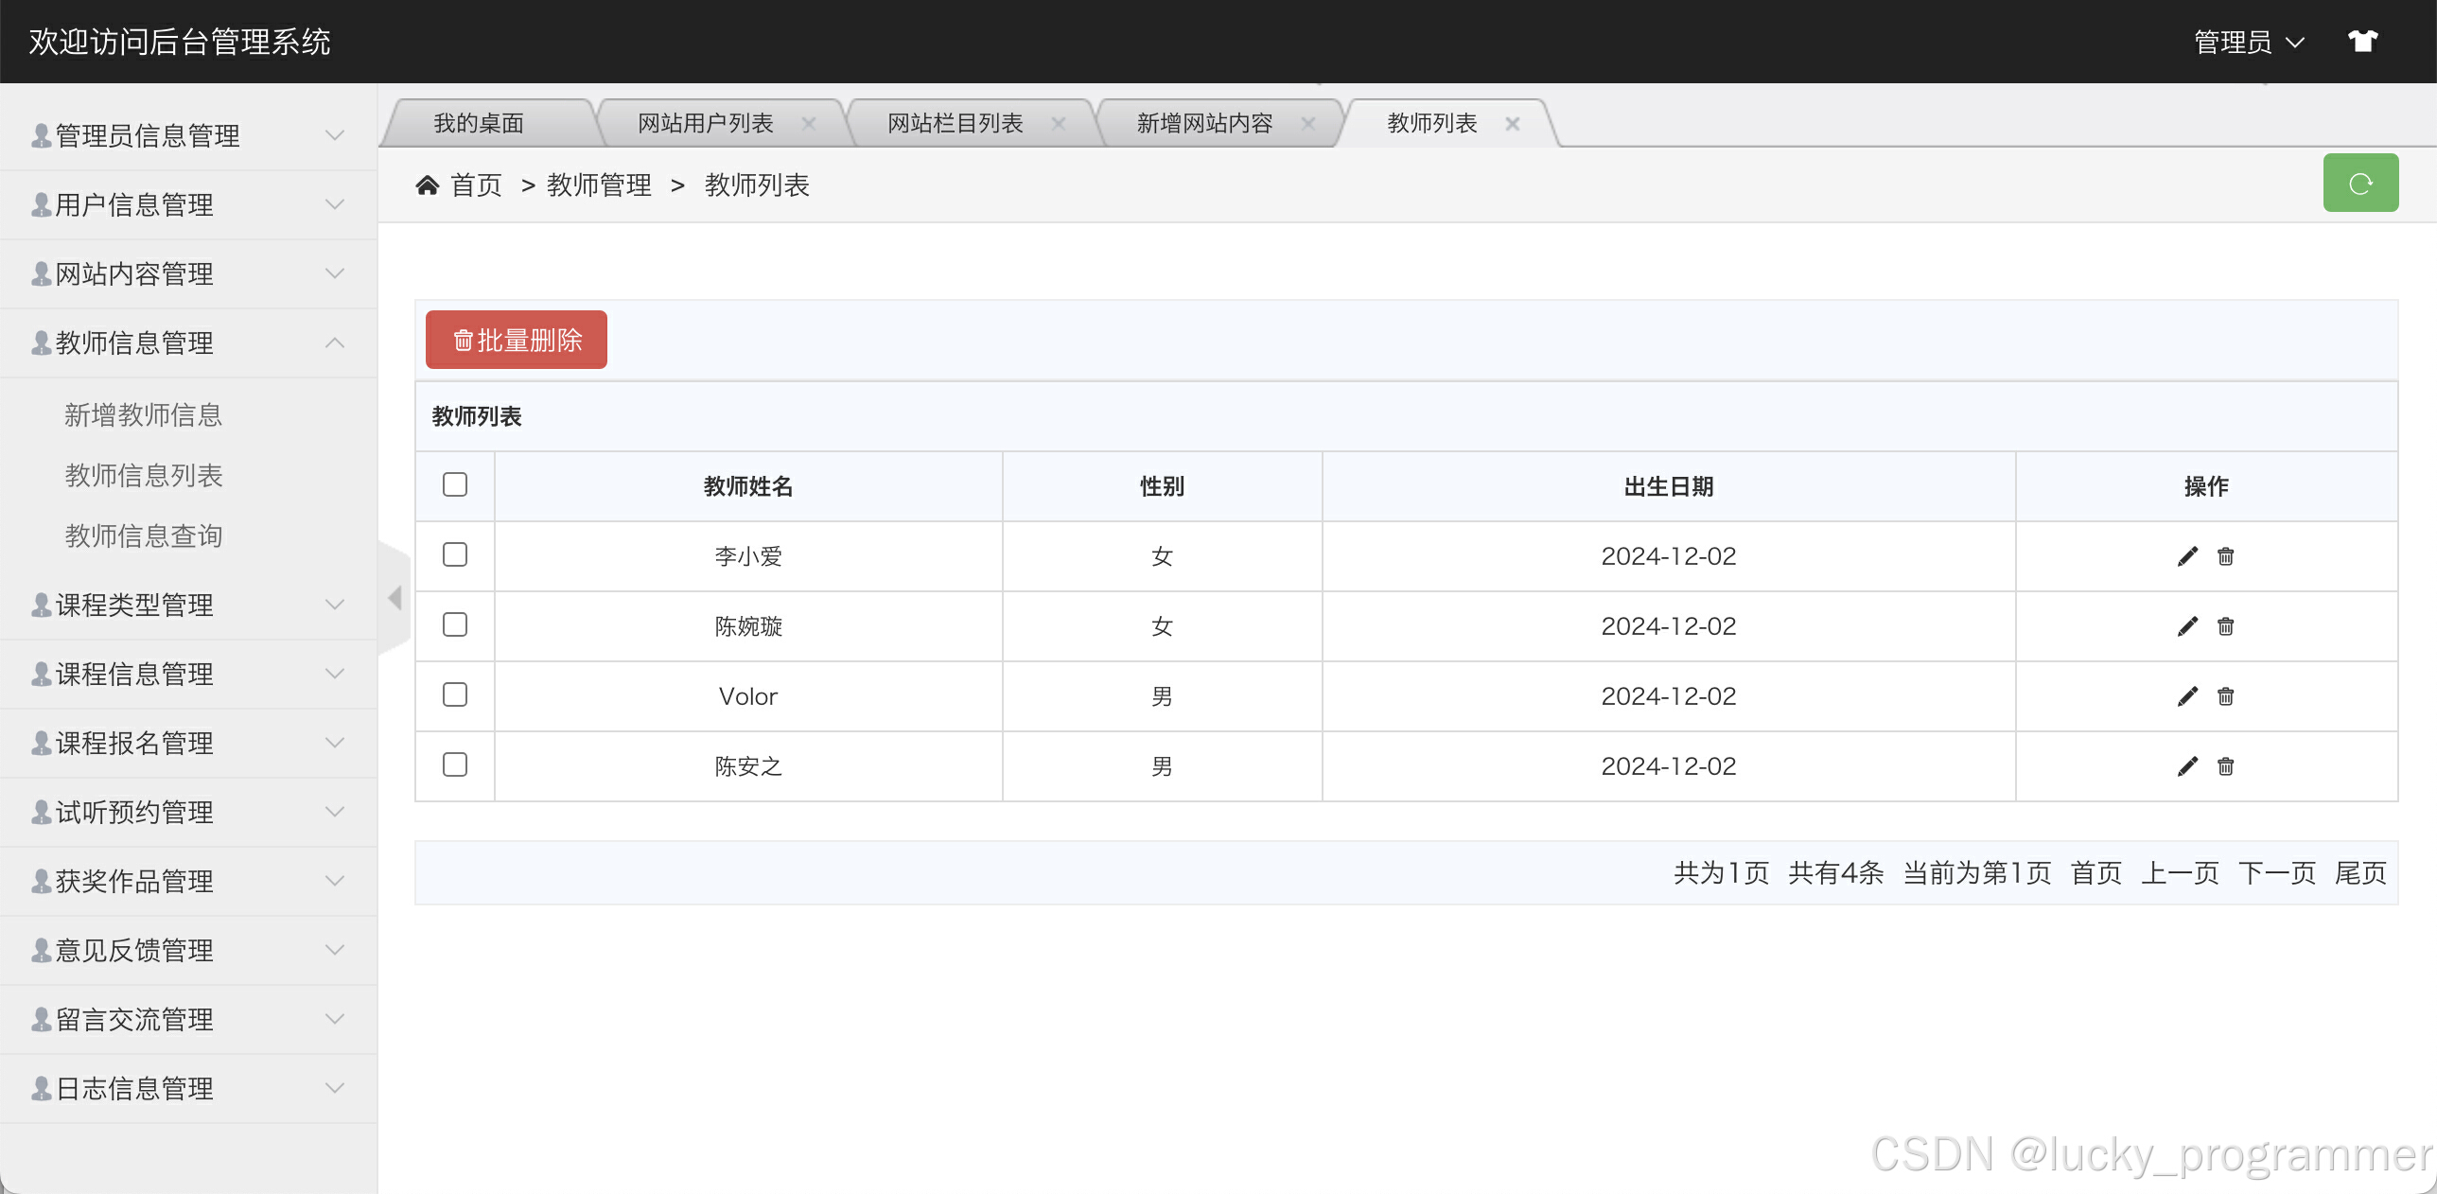Check the box for 李小爱
Image resolution: width=2437 pixels, height=1194 pixels.
pyautogui.click(x=455, y=554)
